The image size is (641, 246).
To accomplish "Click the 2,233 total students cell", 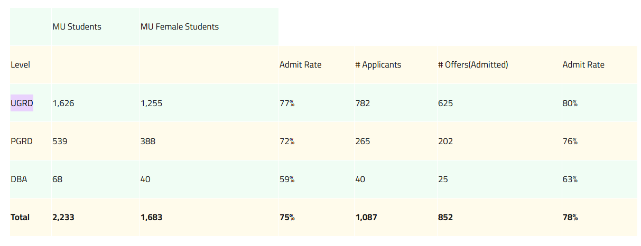I will (63, 217).
